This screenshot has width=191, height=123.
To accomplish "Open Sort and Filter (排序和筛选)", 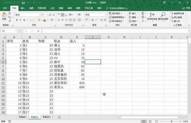I will tap(152, 17).
